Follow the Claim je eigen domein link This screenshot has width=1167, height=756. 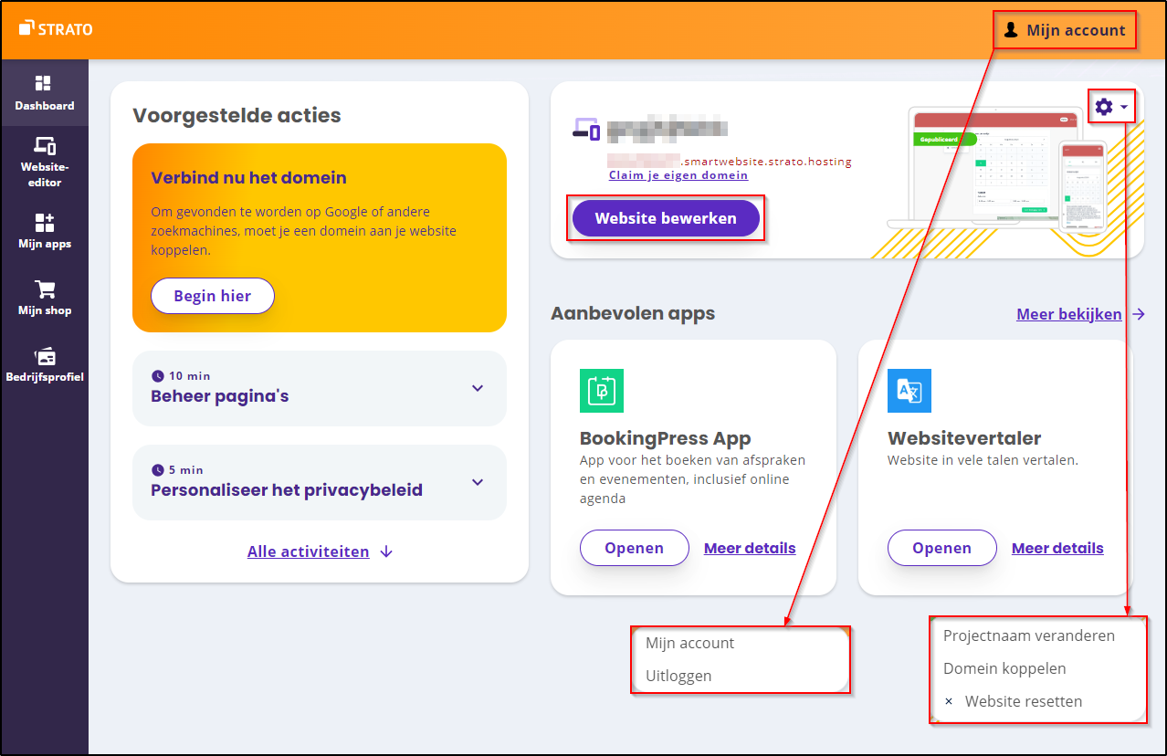click(x=678, y=175)
